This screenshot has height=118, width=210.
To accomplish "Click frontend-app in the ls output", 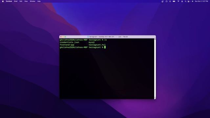I will click(67, 45).
